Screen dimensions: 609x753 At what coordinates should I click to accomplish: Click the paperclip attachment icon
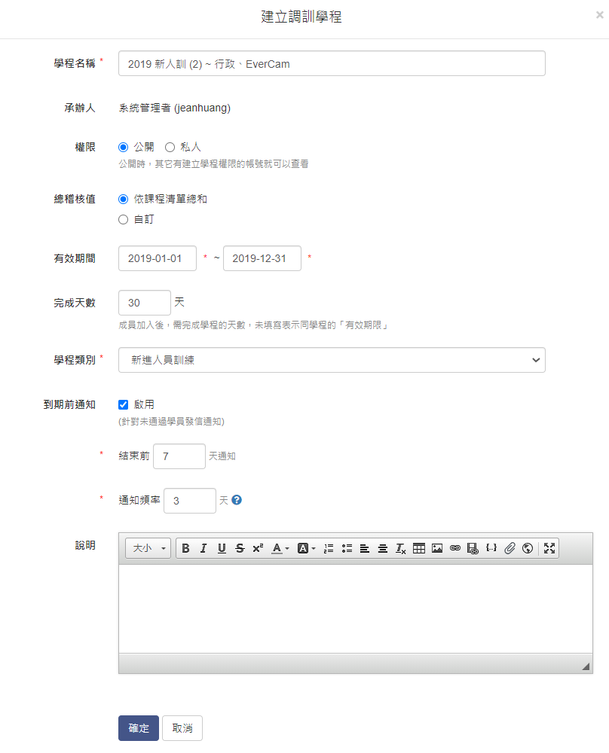point(510,548)
